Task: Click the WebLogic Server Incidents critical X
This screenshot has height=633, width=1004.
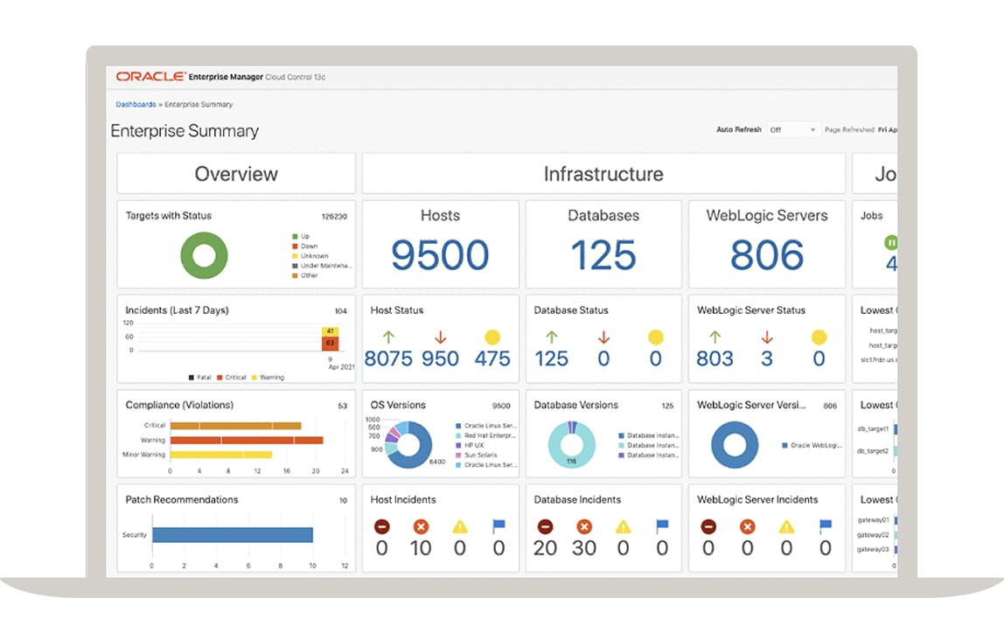Action: click(x=747, y=526)
